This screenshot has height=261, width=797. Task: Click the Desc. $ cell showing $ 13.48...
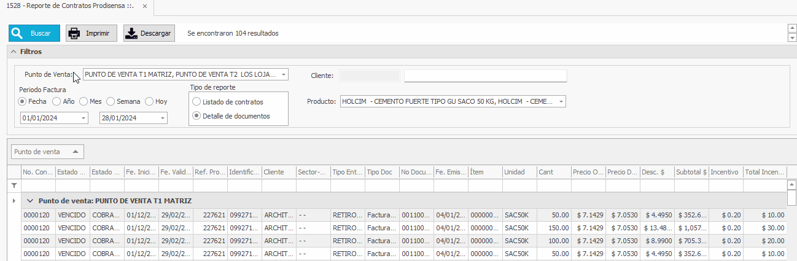[657, 228]
